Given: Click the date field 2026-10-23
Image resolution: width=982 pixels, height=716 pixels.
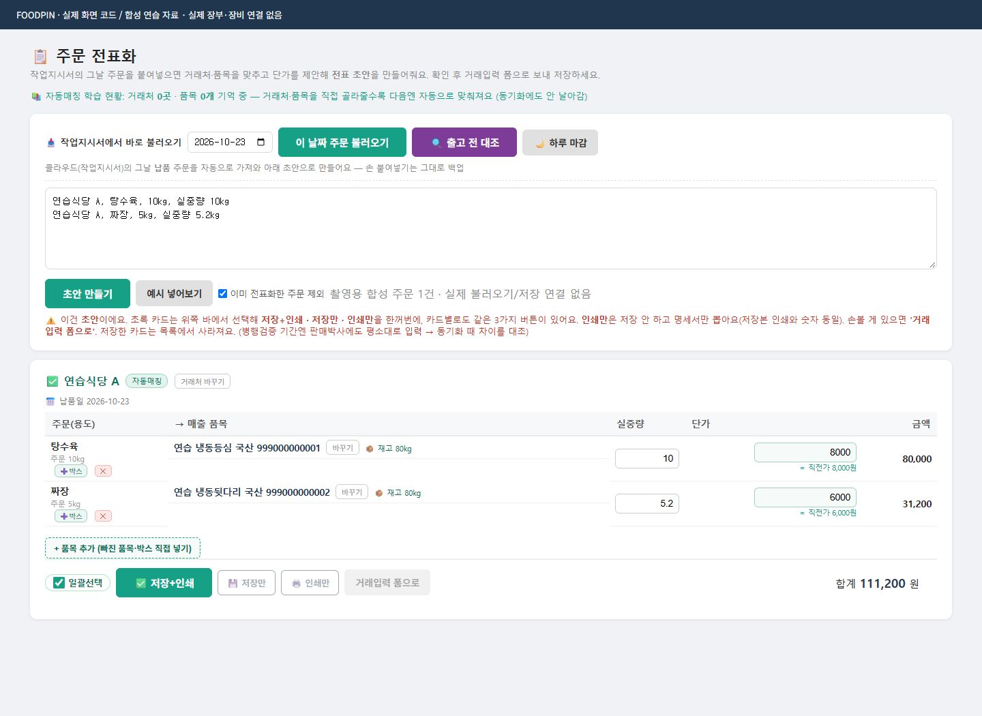Looking at the screenshot, I should pyautogui.click(x=230, y=142).
